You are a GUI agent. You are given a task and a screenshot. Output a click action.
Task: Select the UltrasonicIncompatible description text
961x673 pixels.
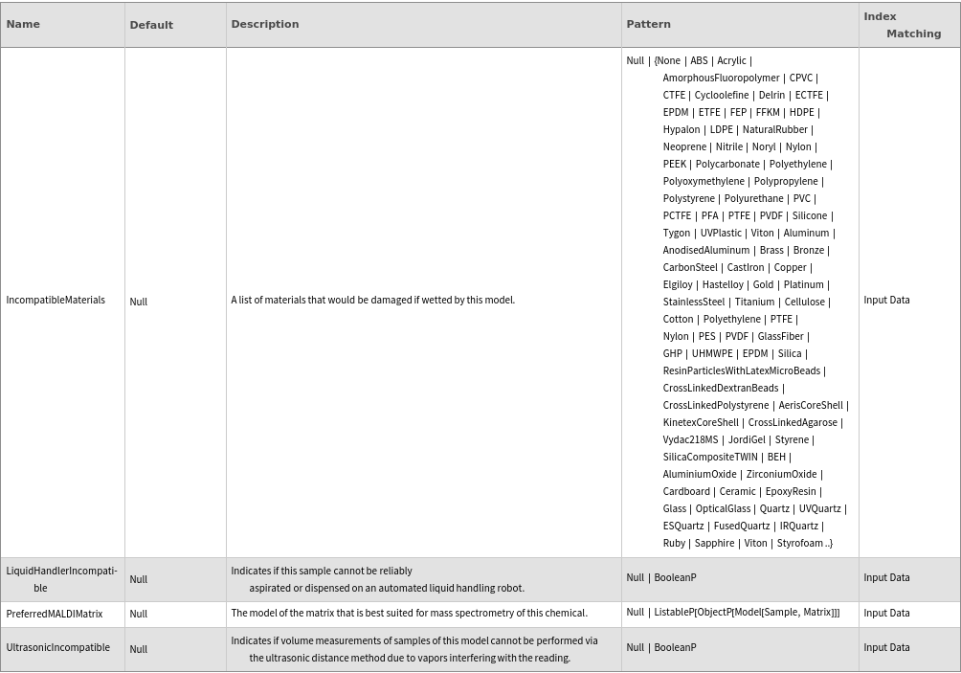click(x=413, y=649)
